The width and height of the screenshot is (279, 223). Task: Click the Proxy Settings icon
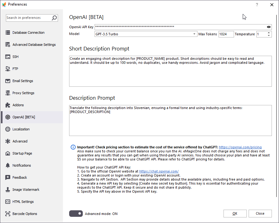(8, 93)
